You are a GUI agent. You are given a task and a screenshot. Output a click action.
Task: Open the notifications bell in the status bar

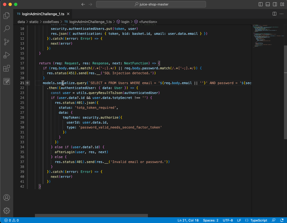(x=282, y=220)
